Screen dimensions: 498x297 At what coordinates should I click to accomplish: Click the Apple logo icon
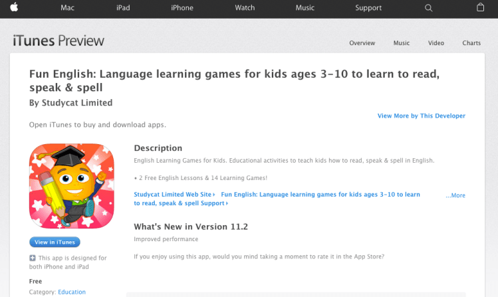click(13, 8)
